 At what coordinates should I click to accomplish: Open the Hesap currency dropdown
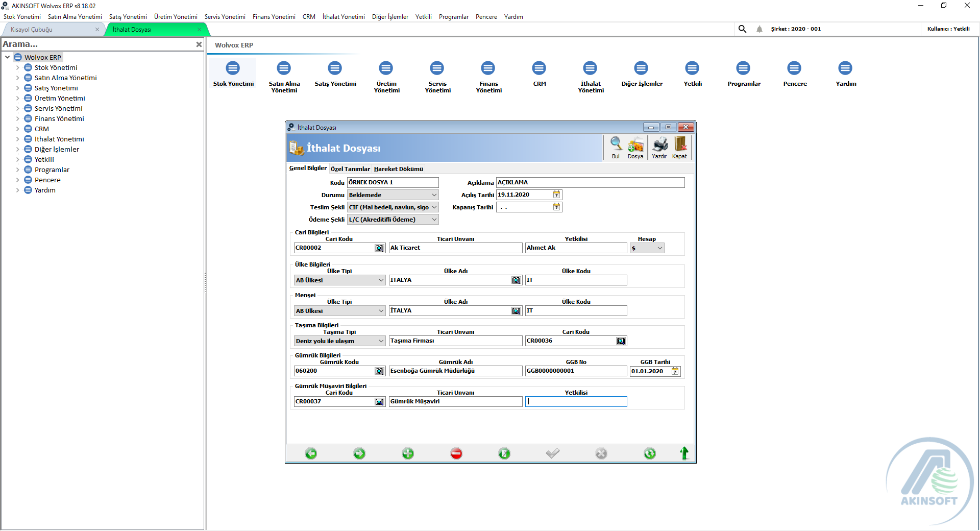tap(647, 248)
